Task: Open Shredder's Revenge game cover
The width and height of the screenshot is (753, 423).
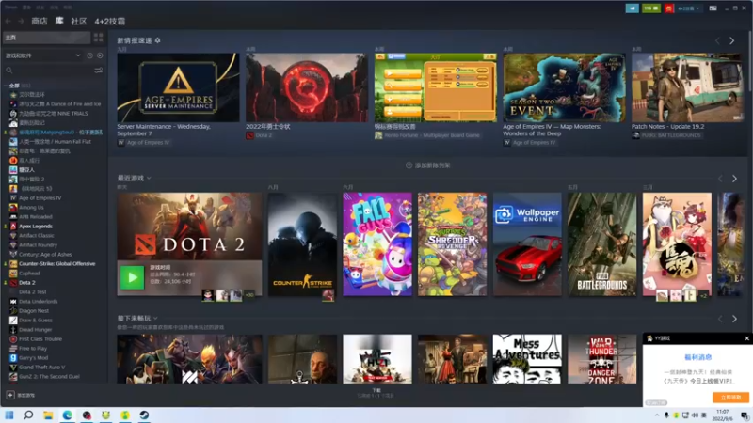Action: coord(452,244)
